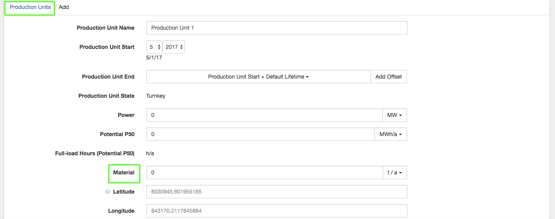Open the t / a unit dropdown
This screenshot has height=219, width=555.
pyautogui.click(x=395, y=172)
